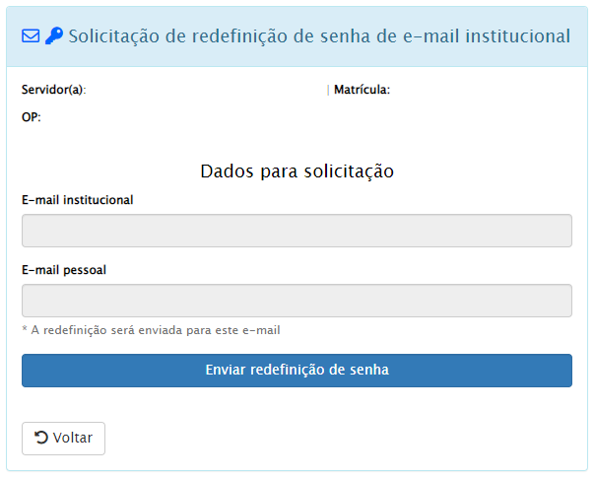Click the OP label
The width and height of the screenshot is (595, 478).
(x=32, y=117)
